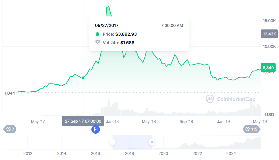Click the USD currency label

(x=269, y=114)
